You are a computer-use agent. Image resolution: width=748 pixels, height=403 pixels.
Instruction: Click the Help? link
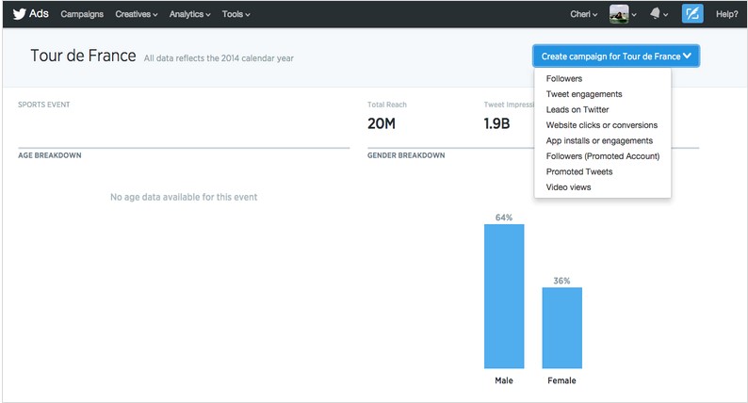pyautogui.click(x=726, y=14)
